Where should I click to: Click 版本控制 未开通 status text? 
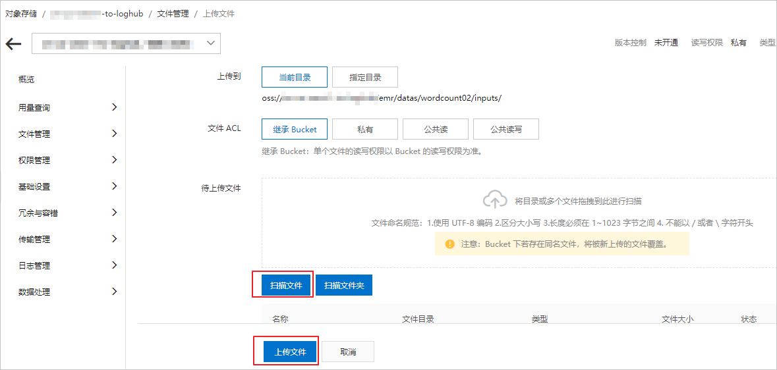click(x=646, y=43)
